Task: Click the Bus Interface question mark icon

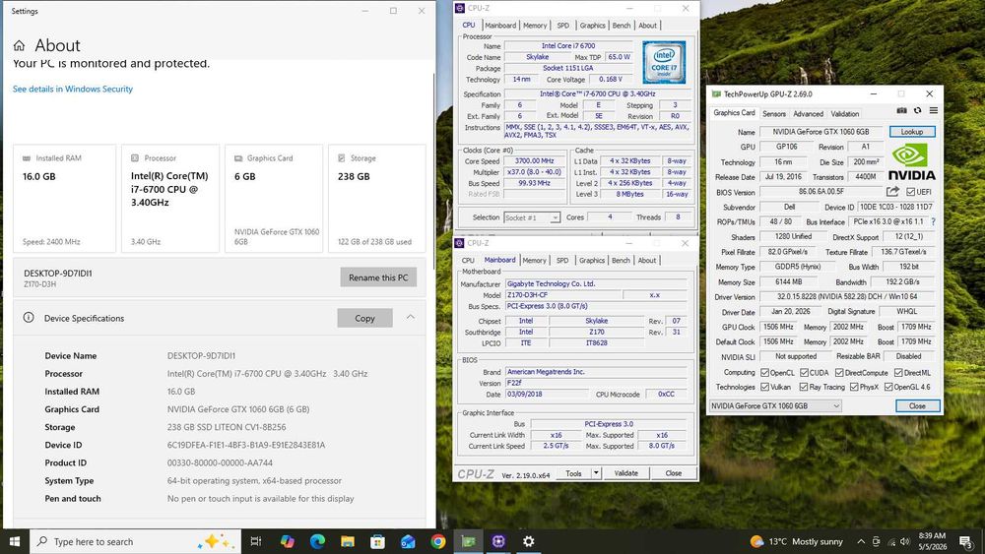Action: point(934,221)
